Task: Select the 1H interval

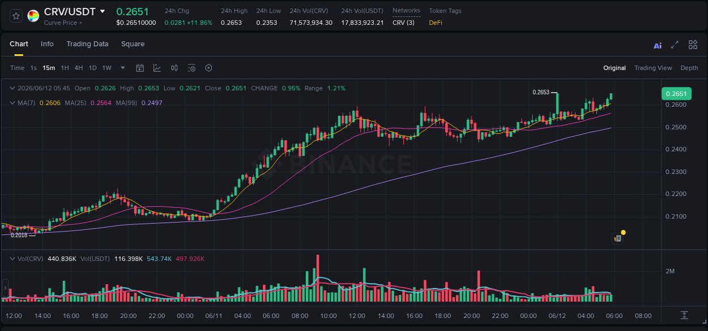Action: click(x=65, y=68)
